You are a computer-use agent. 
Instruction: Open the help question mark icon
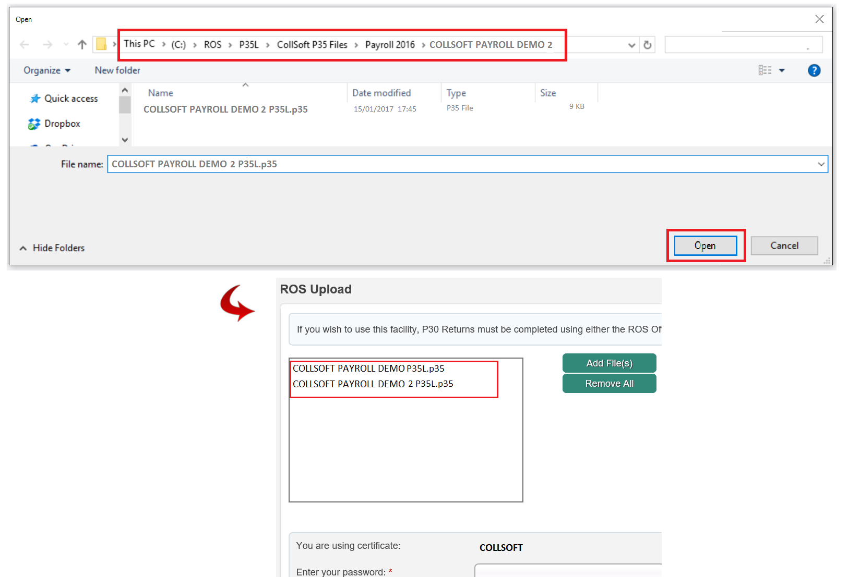pos(814,70)
